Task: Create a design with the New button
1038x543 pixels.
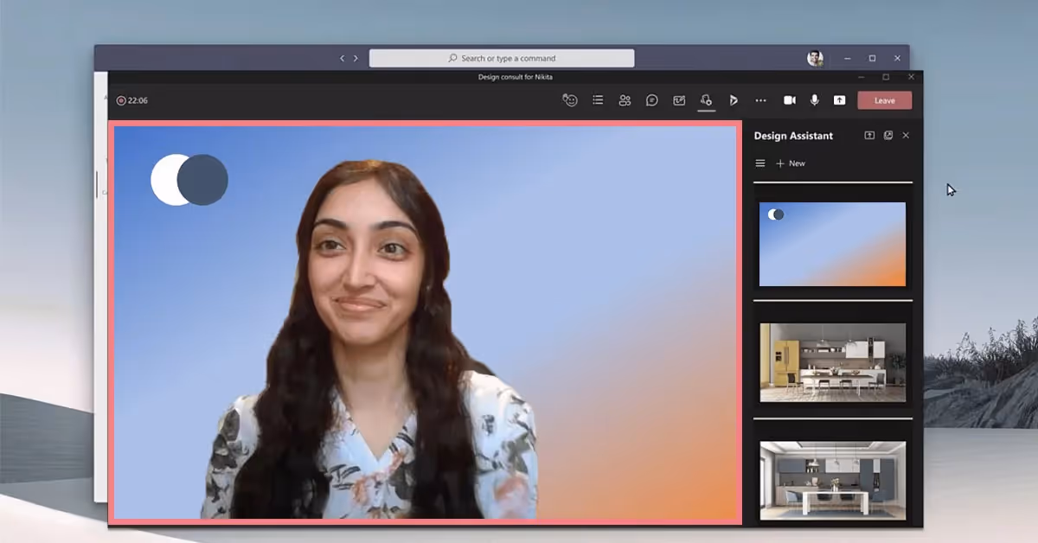Action: point(792,163)
